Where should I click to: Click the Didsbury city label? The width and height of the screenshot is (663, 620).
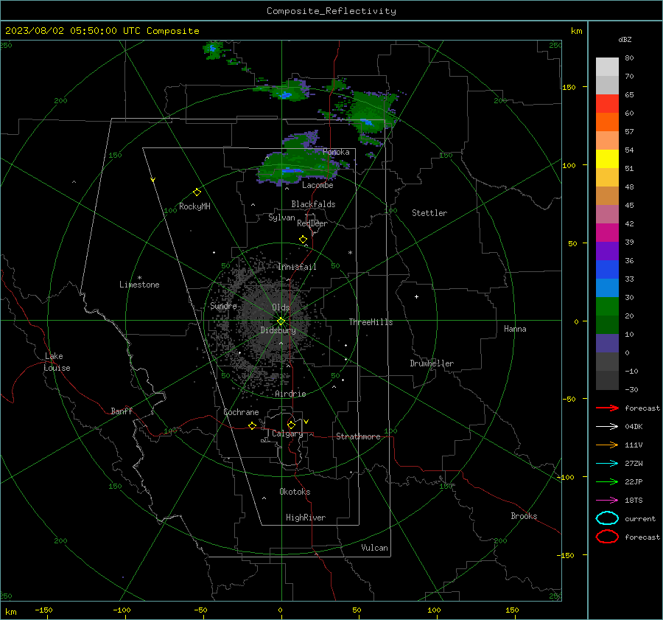(278, 330)
